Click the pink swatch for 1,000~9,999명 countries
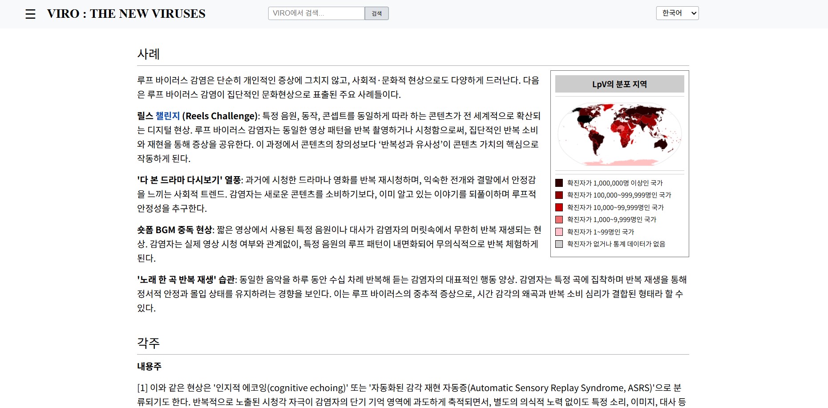This screenshot has height=408, width=828. 559,219
